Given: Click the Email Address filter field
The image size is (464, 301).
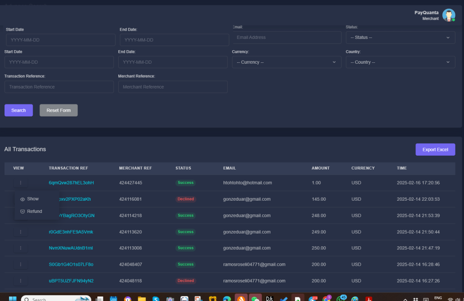Looking at the screenshot, I should click(286, 37).
